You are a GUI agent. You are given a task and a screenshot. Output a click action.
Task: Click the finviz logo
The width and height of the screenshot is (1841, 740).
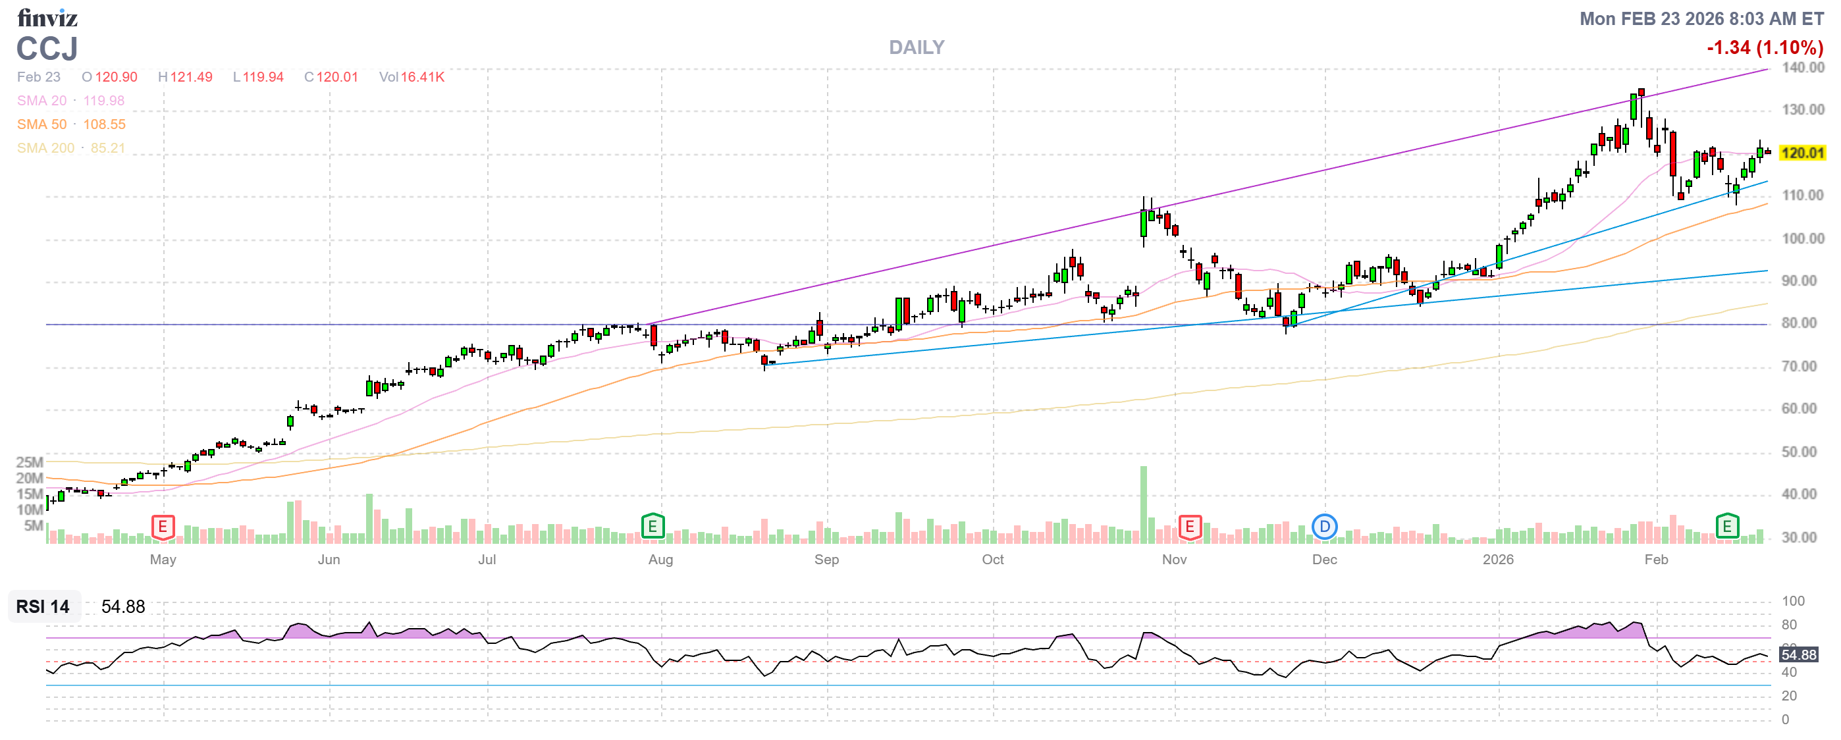[x=47, y=17]
